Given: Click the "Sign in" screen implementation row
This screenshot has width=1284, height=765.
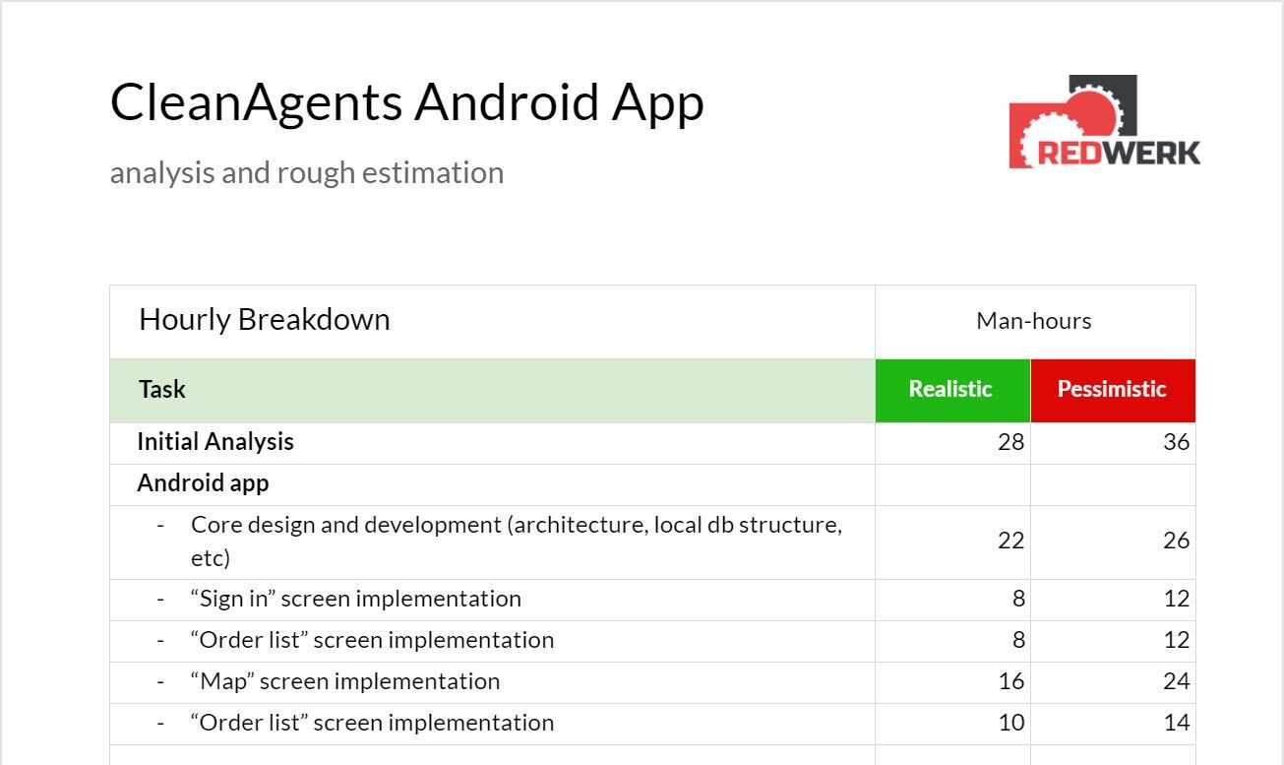Looking at the screenshot, I should coord(355,599).
